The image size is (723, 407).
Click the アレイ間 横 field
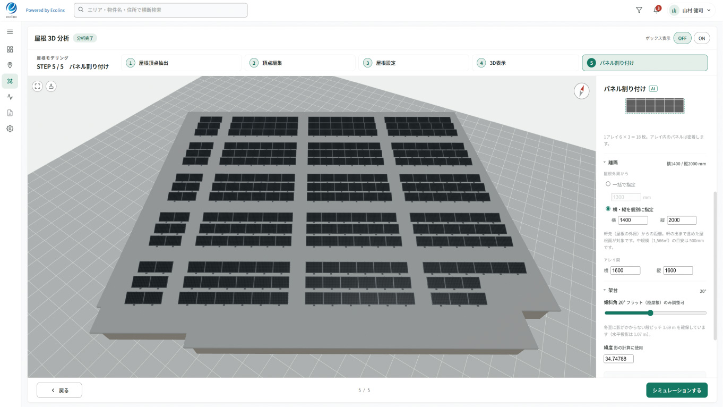(625, 270)
